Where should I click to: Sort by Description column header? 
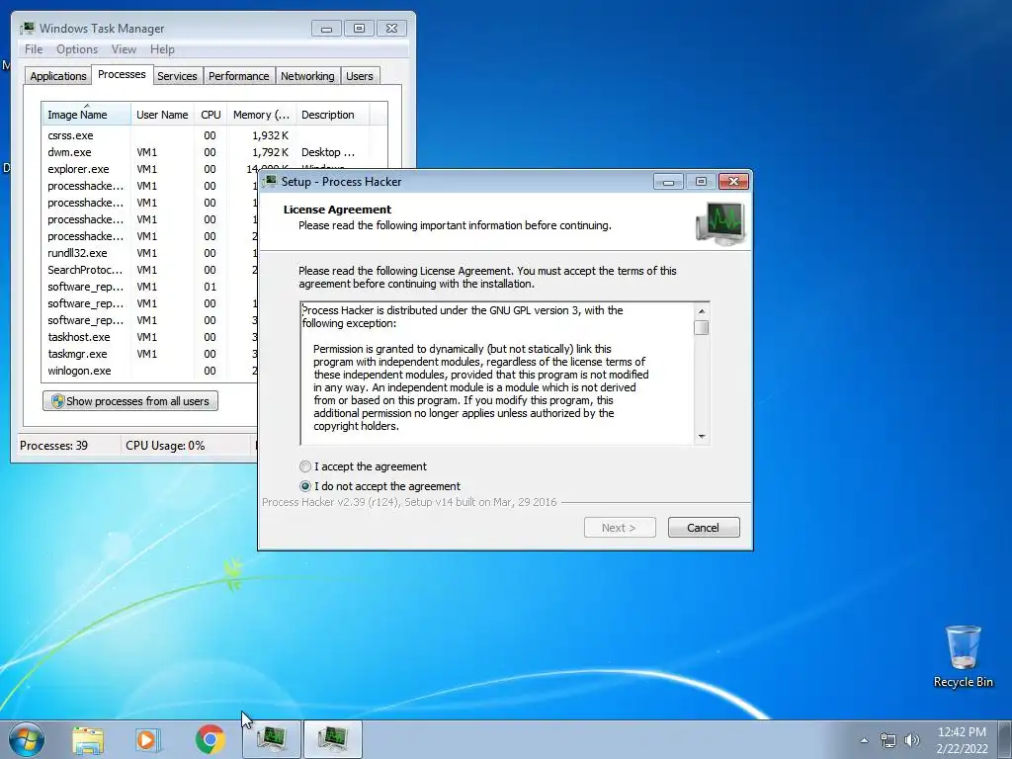pos(332,115)
